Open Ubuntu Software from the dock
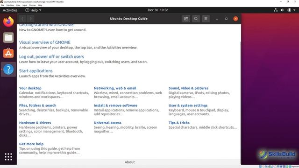The width and height of the screenshot is (299, 168). [8, 53]
